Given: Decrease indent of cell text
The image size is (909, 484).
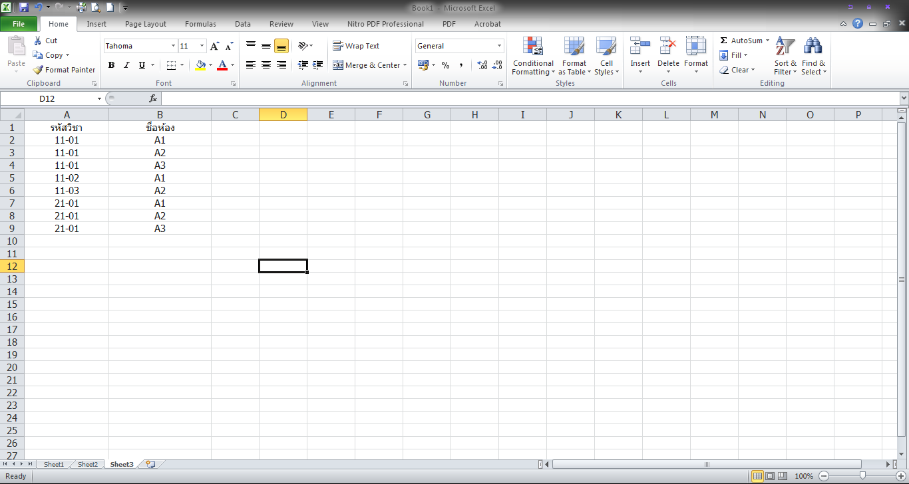Looking at the screenshot, I should 303,65.
